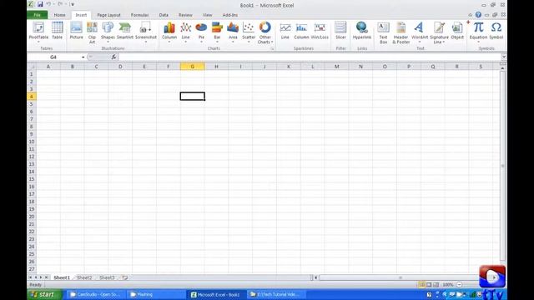Switch to the Data tab
This screenshot has width=534, height=300.
164,15
